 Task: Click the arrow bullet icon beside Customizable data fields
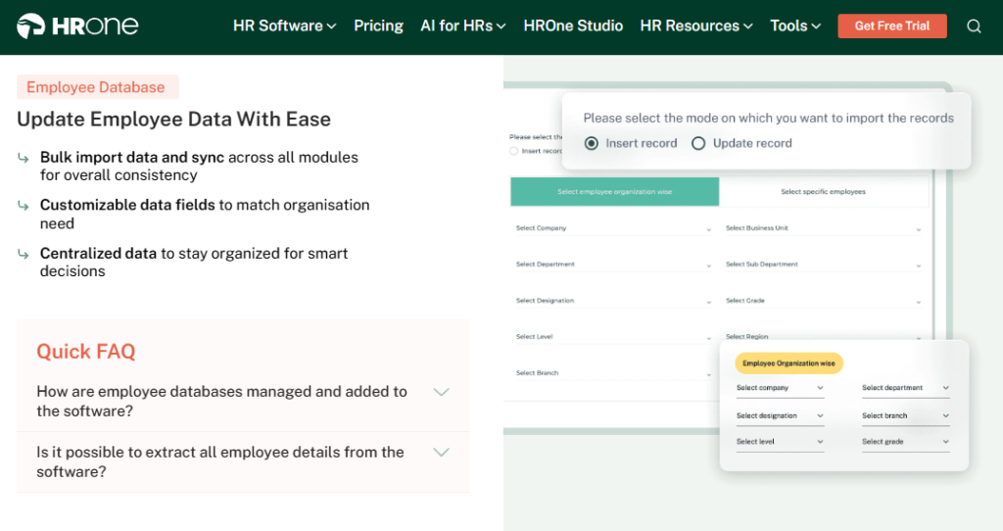[24, 206]
